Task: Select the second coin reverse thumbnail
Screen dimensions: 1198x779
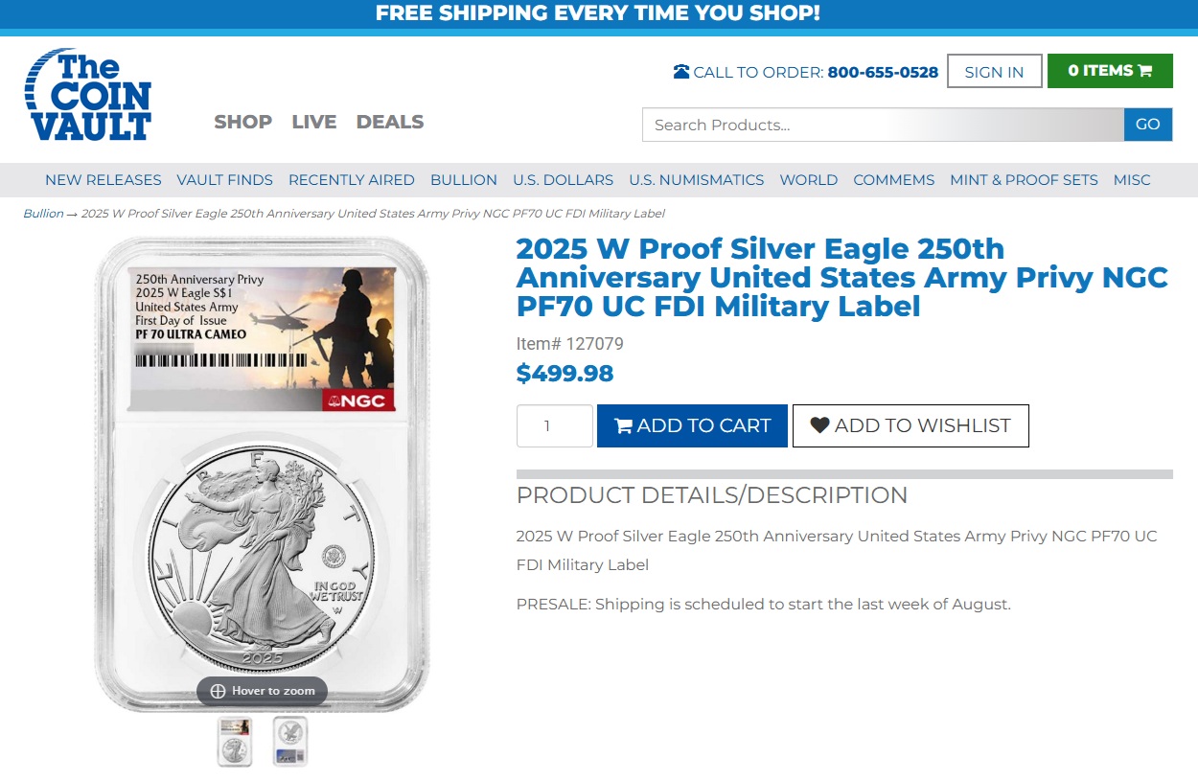Action: tap(290, 742)
